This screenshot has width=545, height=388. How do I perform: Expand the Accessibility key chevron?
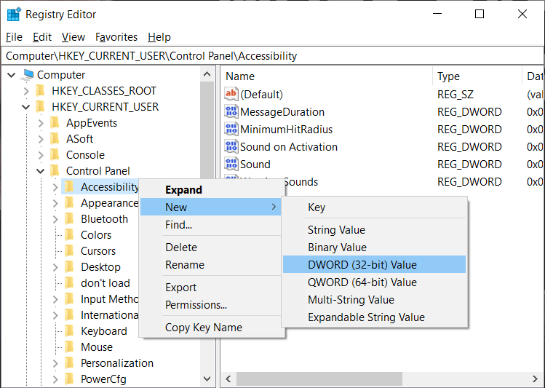click(x=55, y=187)
